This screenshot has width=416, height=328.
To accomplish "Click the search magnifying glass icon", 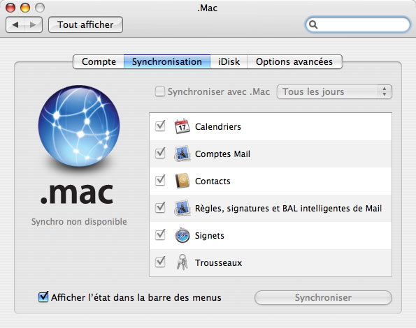I will (x=313, y=24).
